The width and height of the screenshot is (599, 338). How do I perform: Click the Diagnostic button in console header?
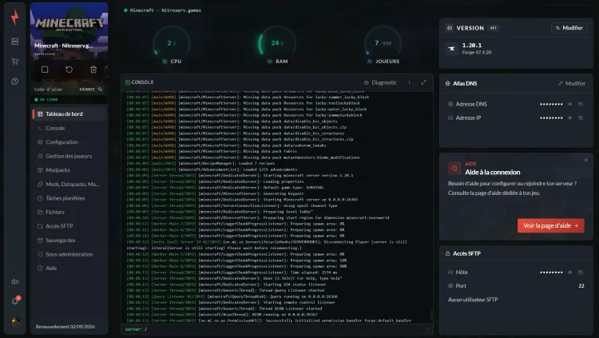(380, 82)
